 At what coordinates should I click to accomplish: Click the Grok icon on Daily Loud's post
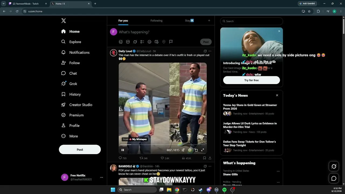(205, 51)
